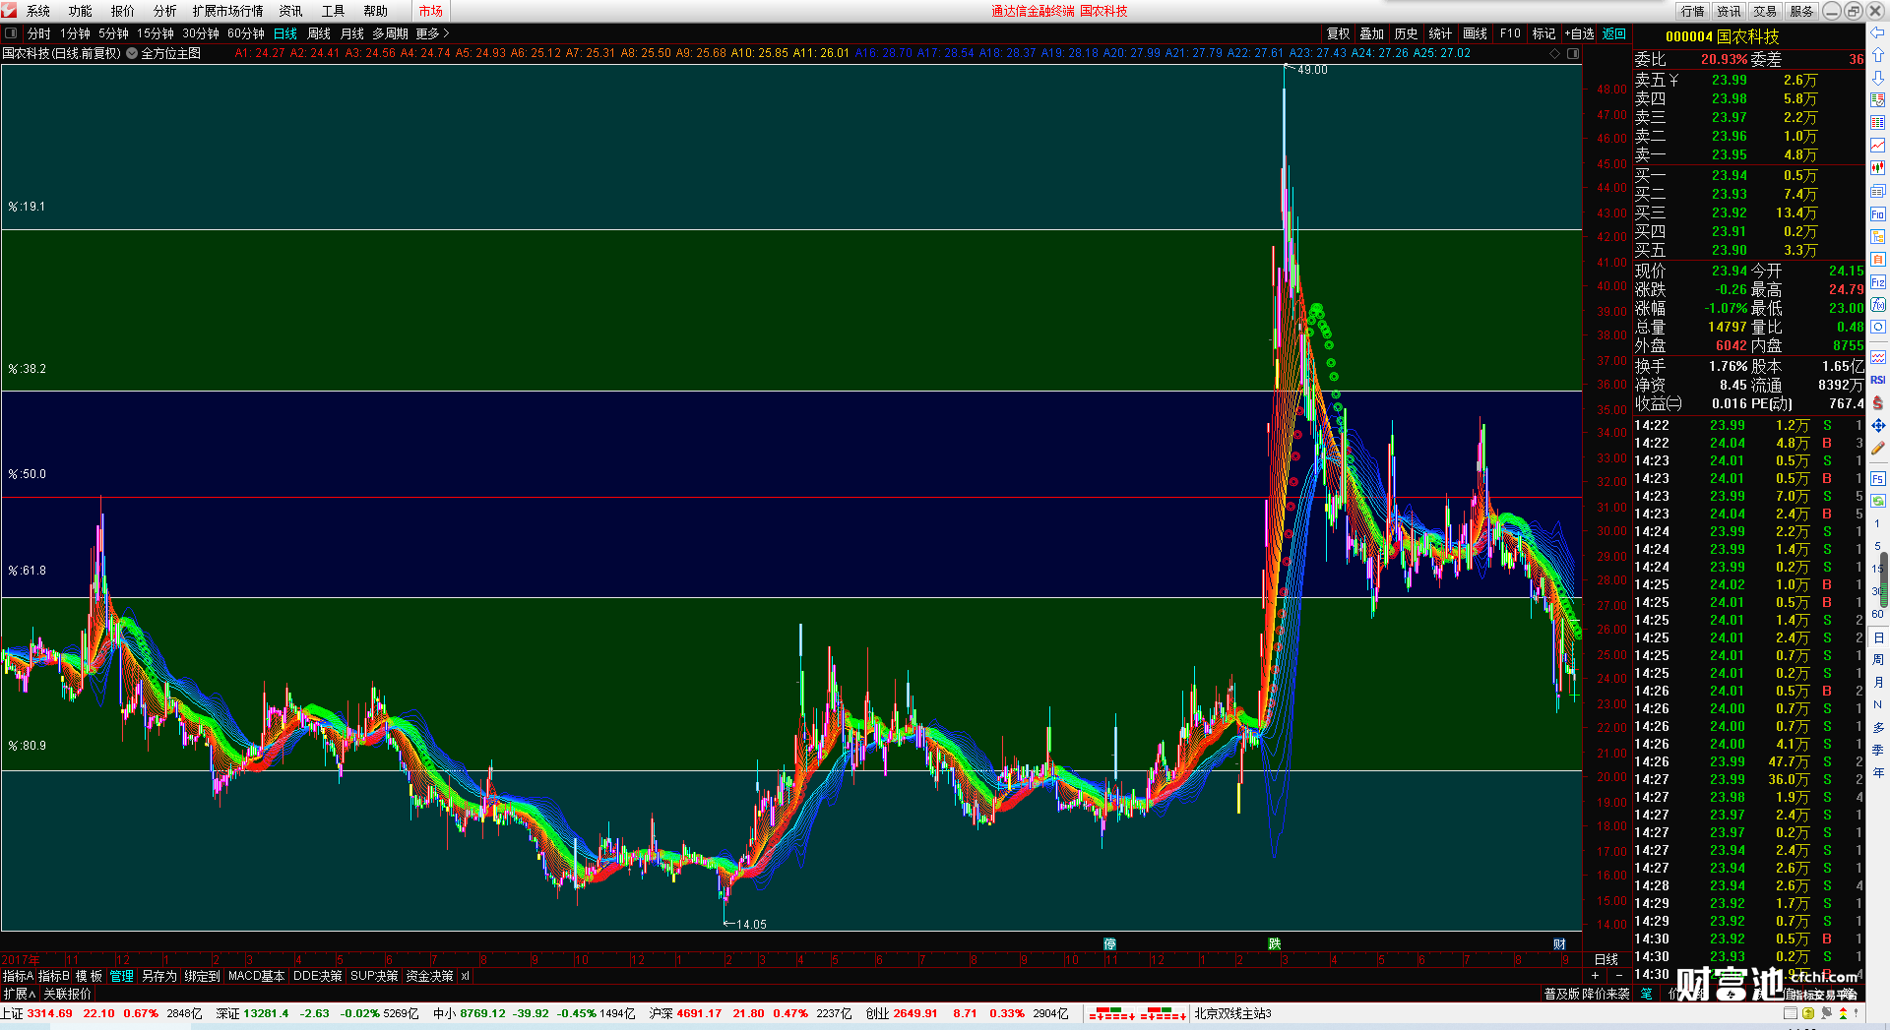Viewport: 1890px width, 1030px height.
Task: Open the f(x) formula icon in sidebar
Action: (x=1878, y=305)
